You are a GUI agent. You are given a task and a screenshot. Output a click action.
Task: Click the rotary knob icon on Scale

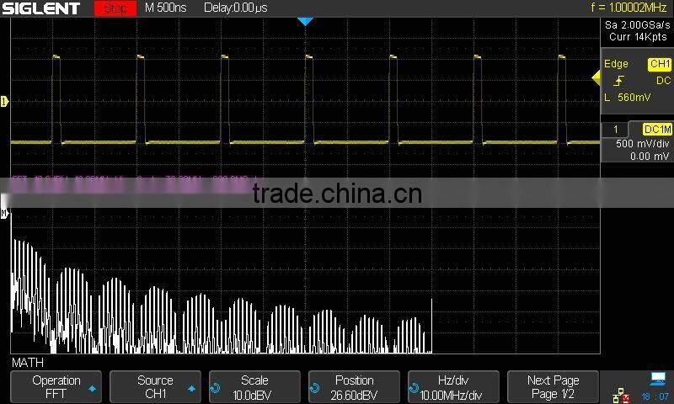(x=216, y=388)
